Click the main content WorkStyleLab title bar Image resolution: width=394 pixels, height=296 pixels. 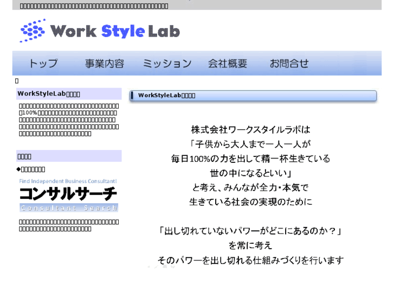point(255,96)
